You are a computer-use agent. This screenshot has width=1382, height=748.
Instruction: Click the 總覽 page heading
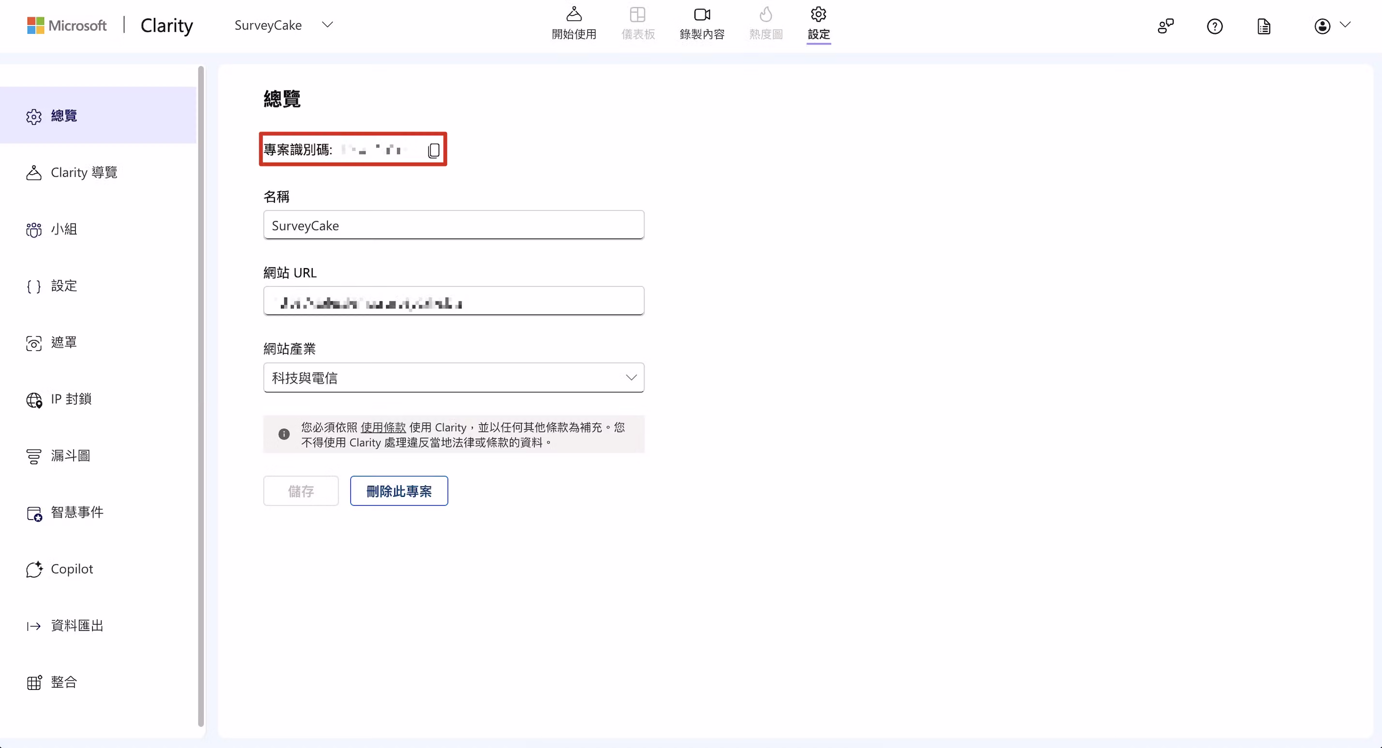pos(282,99)
